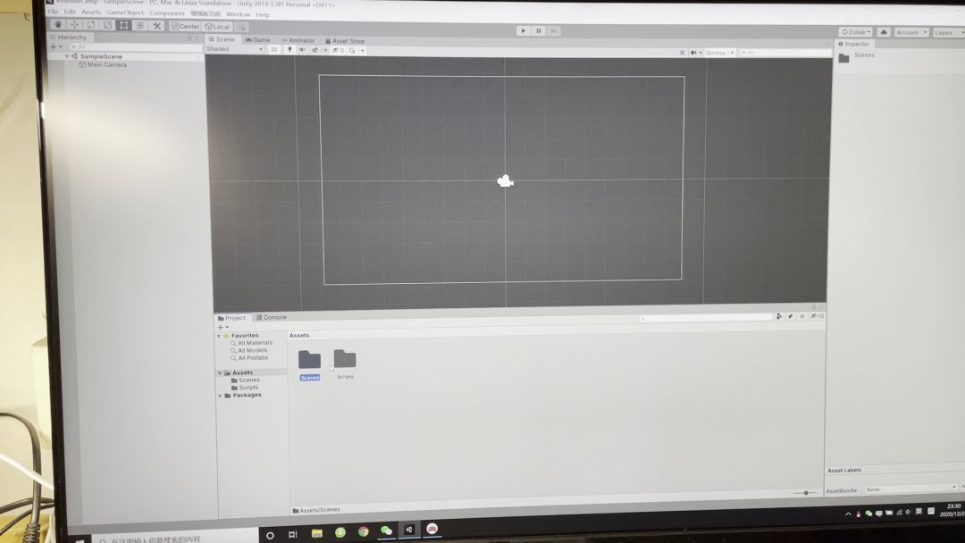Switch to the Console tab
Screen dimensions: 965x543
[x=272, y=317]
